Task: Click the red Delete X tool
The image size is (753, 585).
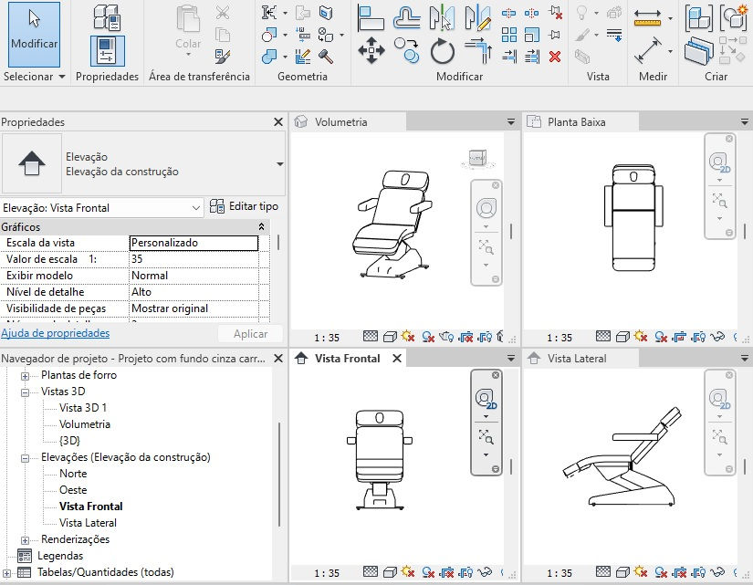Action: point(555,57)
